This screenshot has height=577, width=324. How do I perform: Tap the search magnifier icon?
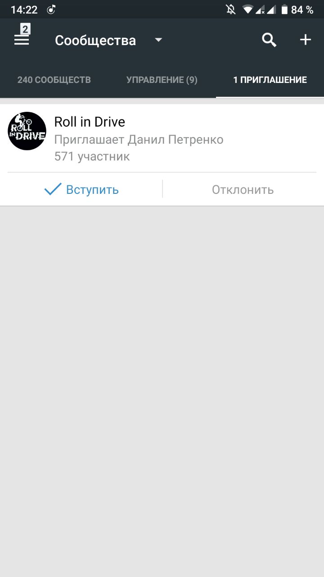pos(269,40)
